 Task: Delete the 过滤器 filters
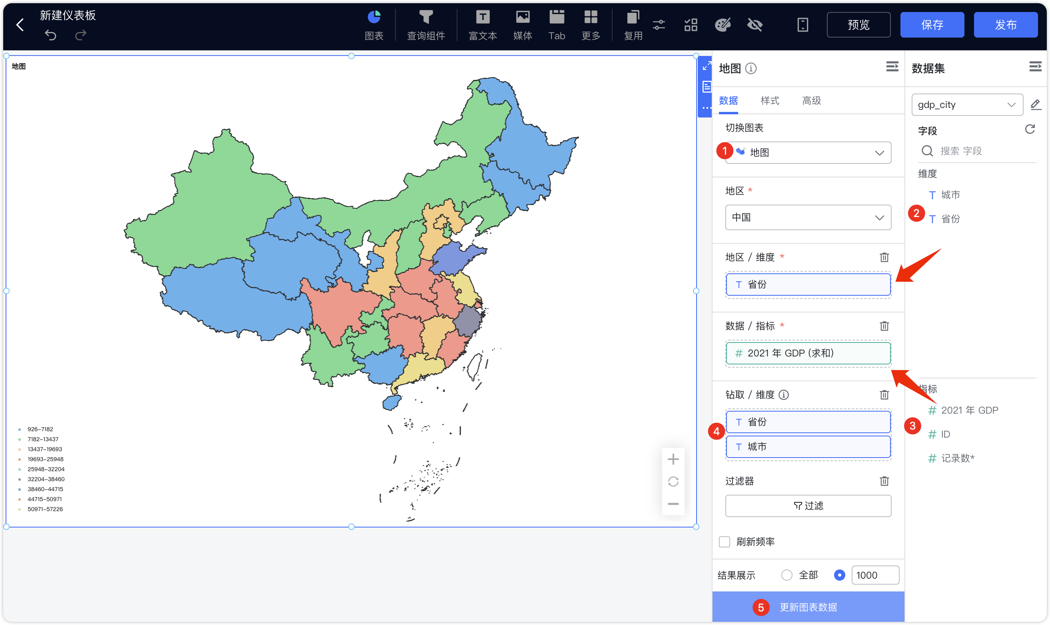[x=884, y=481]
